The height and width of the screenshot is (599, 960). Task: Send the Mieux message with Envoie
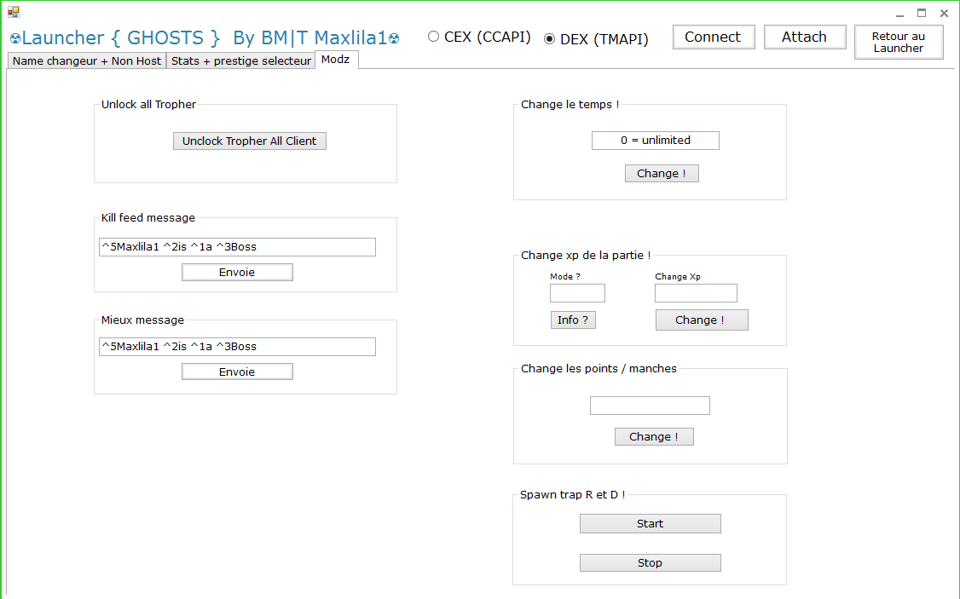click(x=237, y=371)
